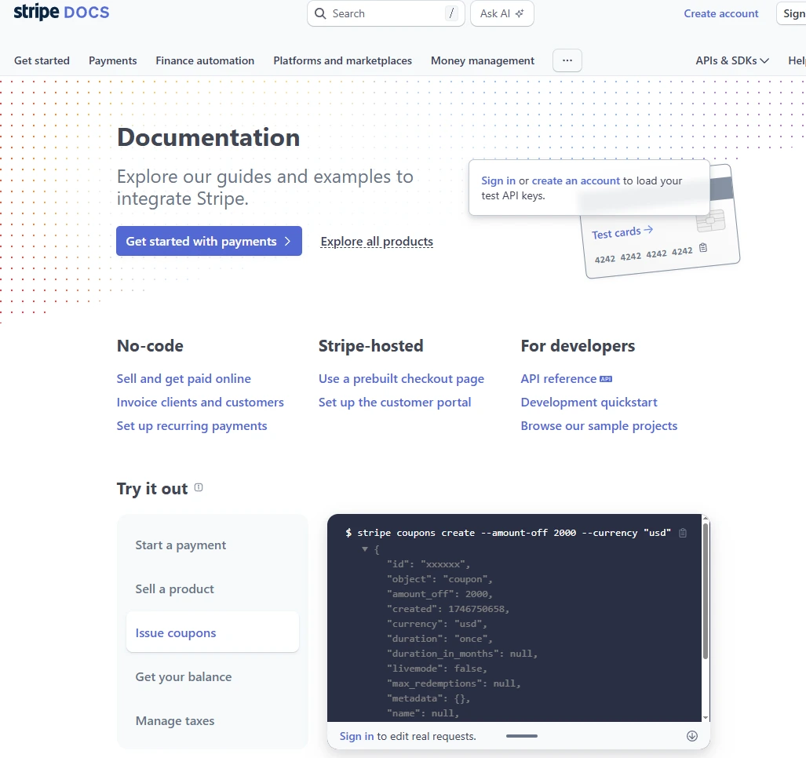Open Invoice clients and customers
Viewport: 806px width, 758px height.
point(200,403)
